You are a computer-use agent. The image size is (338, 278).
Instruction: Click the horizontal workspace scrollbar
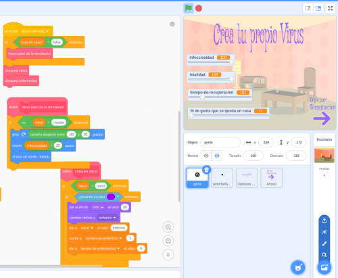click(51, 266)
